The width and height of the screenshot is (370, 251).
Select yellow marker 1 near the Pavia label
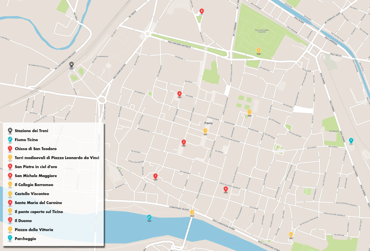[205, 131]
